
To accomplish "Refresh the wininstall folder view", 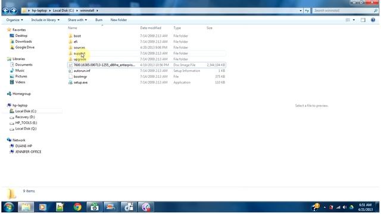I will pos(307,11).
